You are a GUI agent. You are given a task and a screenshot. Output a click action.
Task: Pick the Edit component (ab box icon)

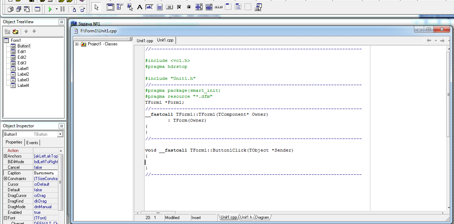pos(149,7)
